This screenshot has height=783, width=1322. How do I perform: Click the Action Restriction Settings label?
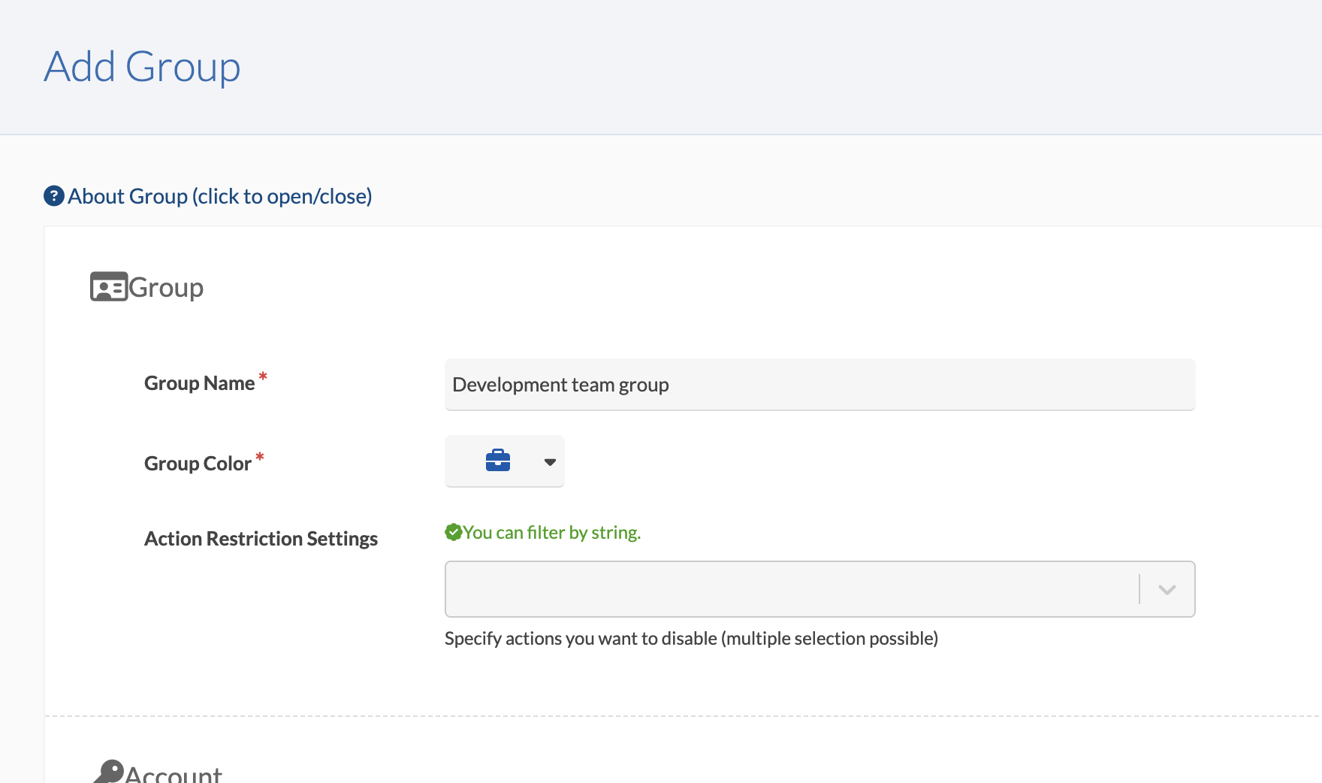point(261,539)
